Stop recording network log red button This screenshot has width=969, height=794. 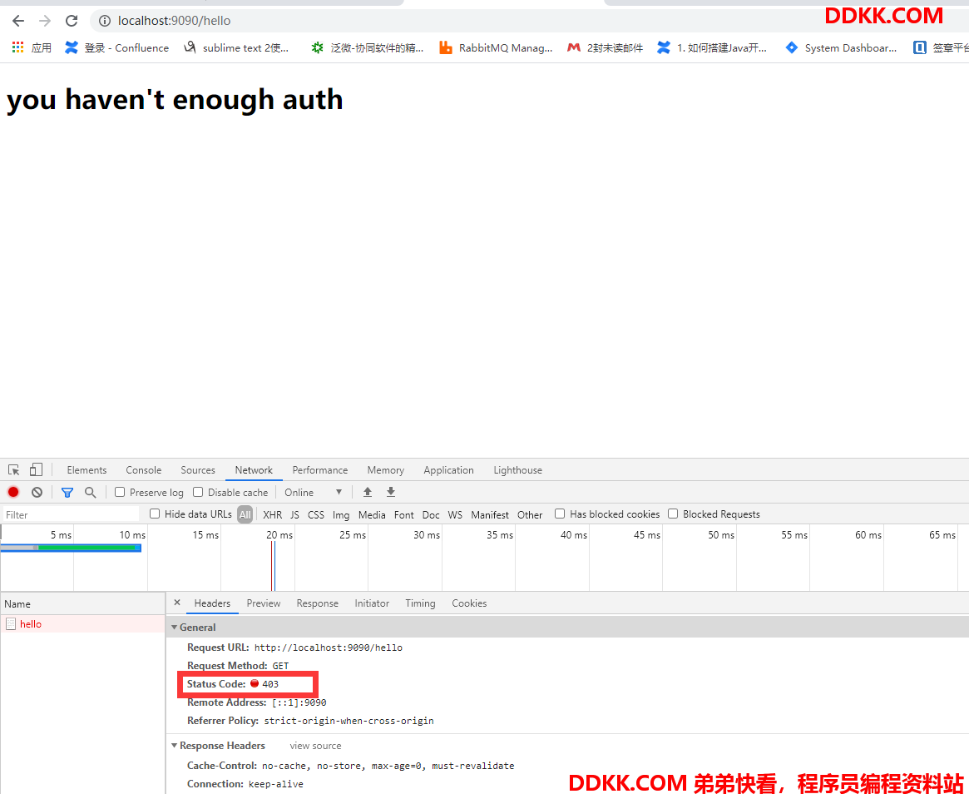pyautogui.click(x=13, y=492)
